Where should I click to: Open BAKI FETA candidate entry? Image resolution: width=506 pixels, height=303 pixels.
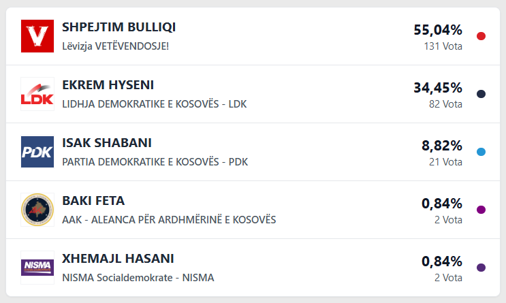pos(93,201)
